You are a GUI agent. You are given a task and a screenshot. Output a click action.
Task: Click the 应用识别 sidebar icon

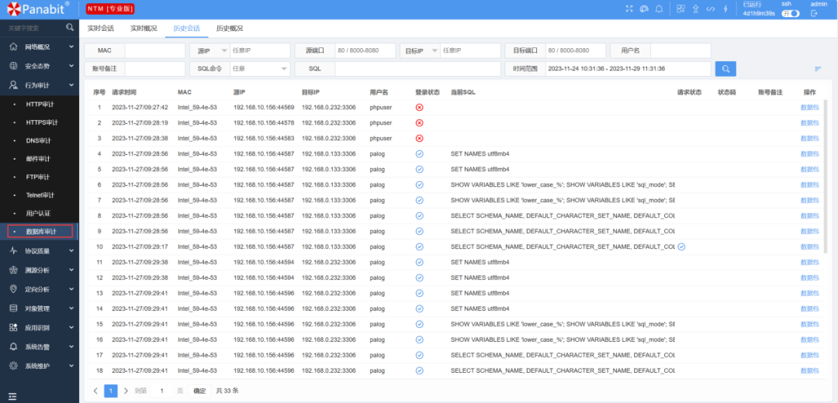(13, 327)
